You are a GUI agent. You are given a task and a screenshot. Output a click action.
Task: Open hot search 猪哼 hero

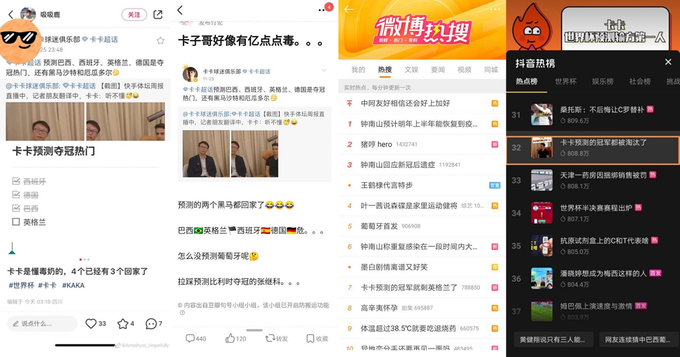[422, 144]
